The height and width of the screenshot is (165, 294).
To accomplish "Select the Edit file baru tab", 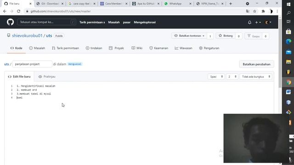I will pyautogui.click(x=19, y=77).
